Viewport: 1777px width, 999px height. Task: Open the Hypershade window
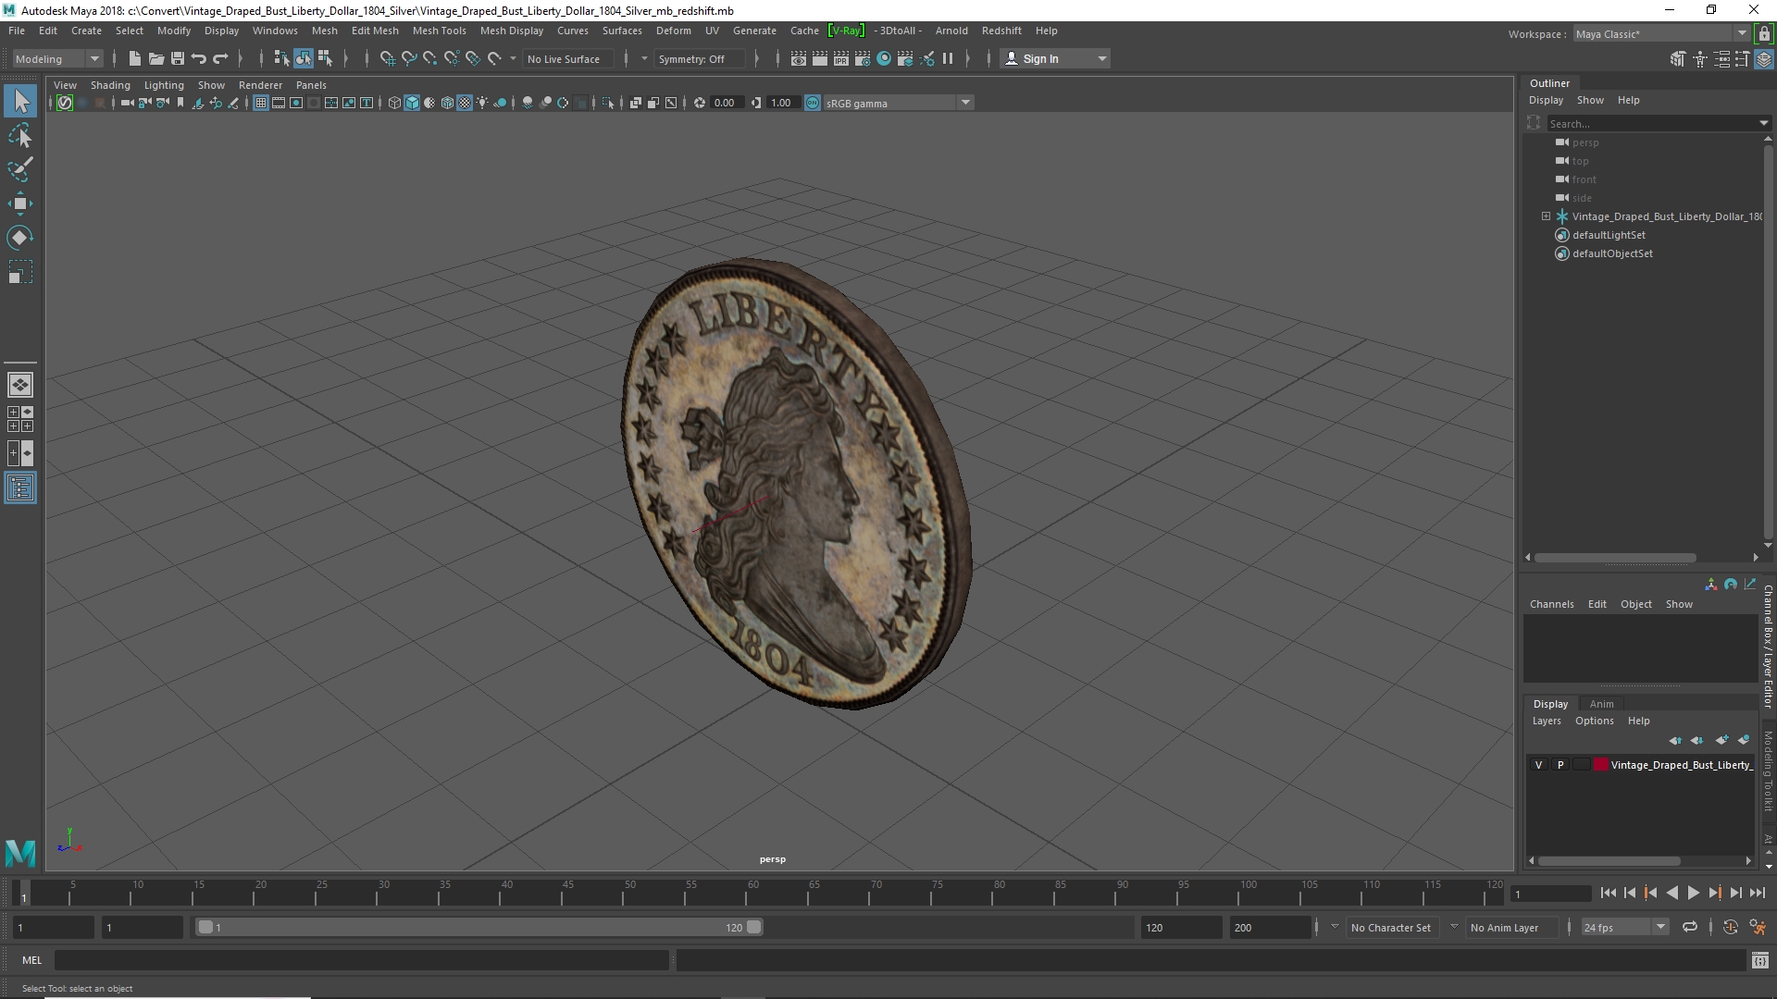884,58
